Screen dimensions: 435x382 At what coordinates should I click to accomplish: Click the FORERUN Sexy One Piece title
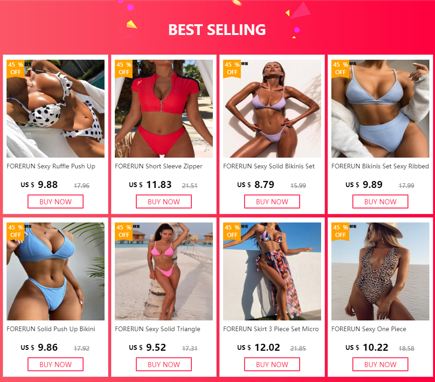tap(369, 329)
